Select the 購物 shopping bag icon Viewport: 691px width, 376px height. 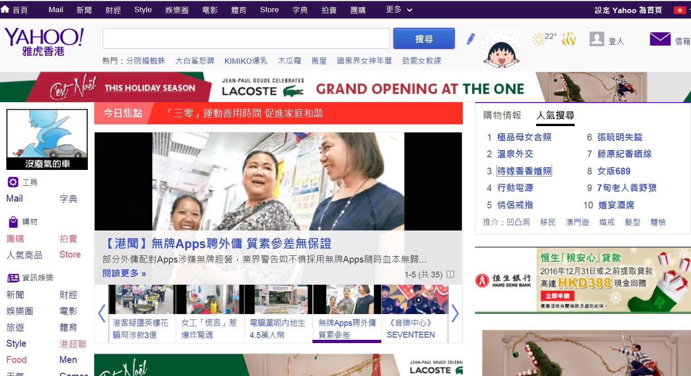click(13, 221)
